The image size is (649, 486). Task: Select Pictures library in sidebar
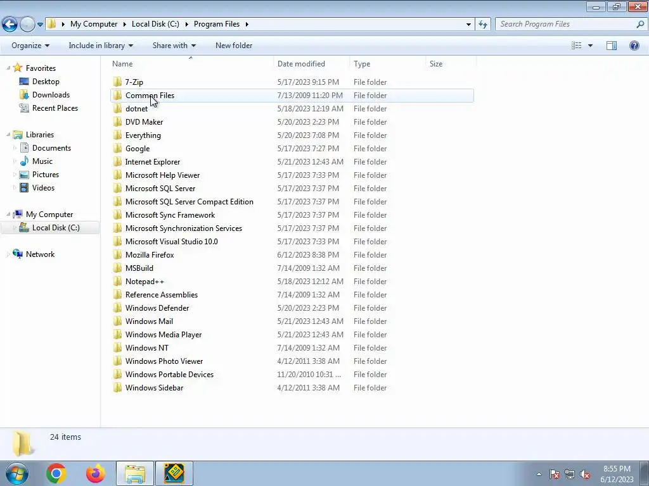click(x=39, y=175)
